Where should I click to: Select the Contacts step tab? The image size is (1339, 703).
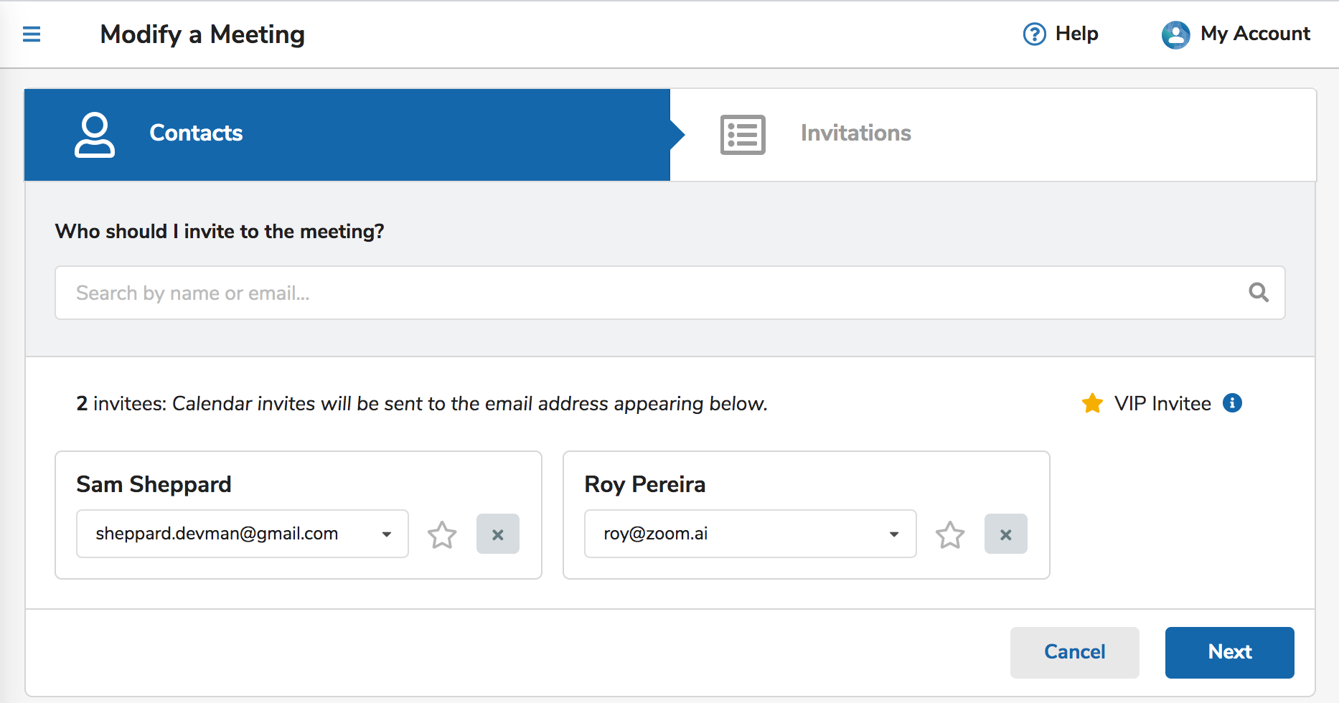tap(195, 133)
